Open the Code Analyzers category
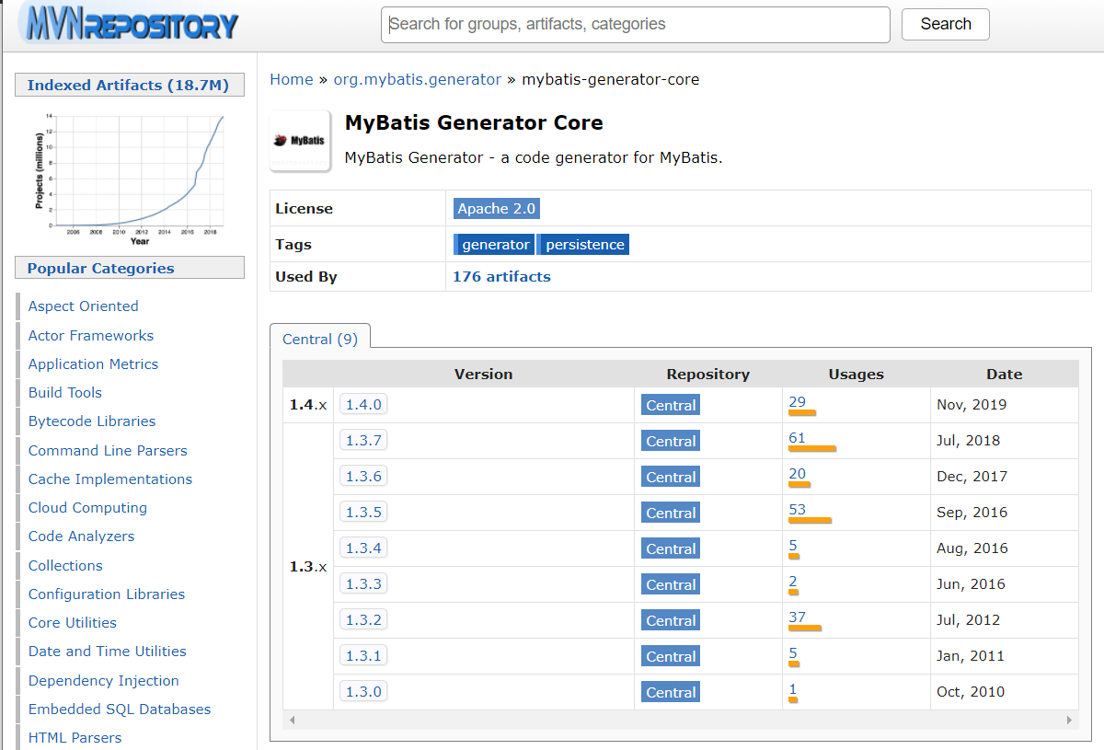The image size is (1104, 750). tap(81, 537)
